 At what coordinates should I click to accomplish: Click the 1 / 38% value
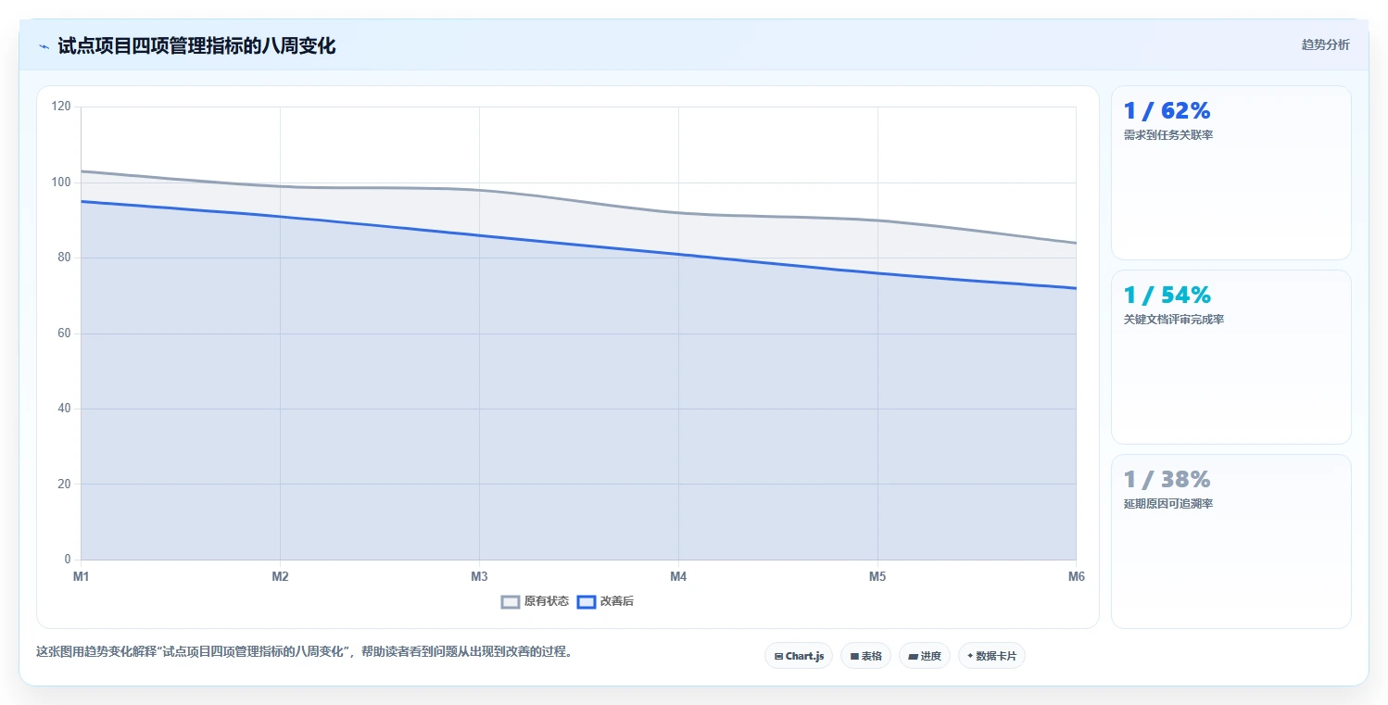(x=1167, y=480)
